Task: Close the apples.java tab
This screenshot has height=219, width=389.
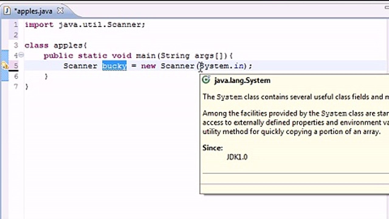Action: click(60, 11)
